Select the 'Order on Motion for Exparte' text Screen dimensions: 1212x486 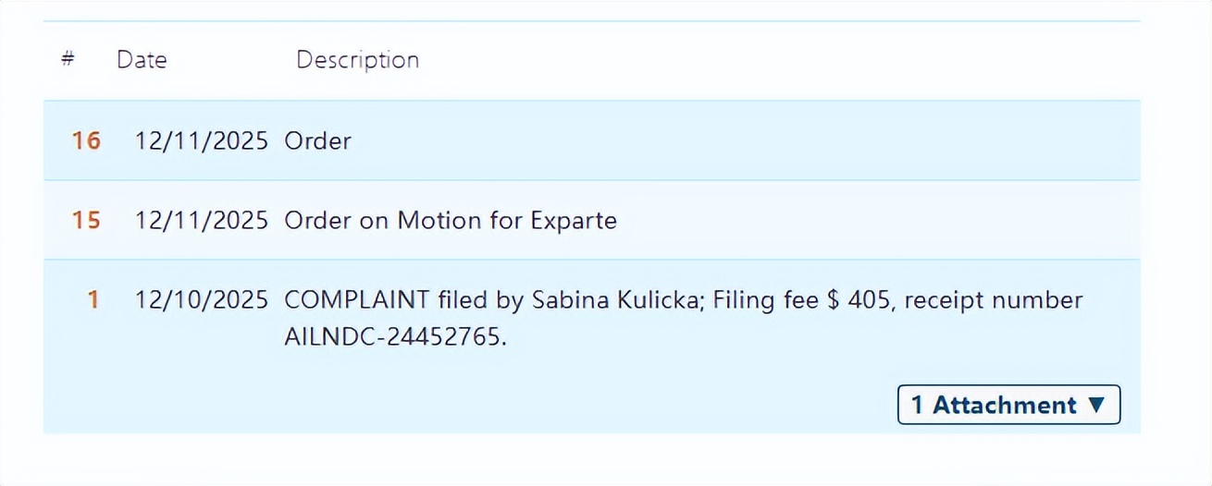point(450,221)
